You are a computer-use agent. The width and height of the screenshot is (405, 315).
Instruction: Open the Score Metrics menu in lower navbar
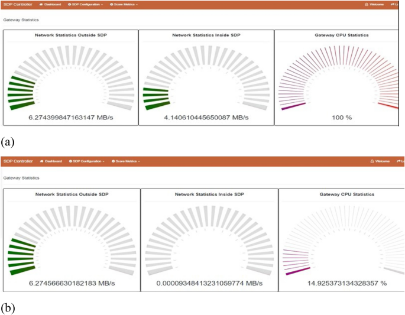[x=128, y=161]
